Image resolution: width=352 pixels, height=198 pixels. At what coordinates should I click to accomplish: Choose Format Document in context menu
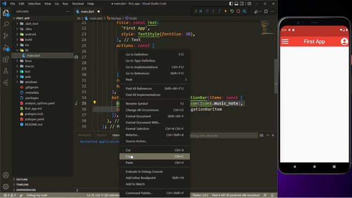click(155, 116)
